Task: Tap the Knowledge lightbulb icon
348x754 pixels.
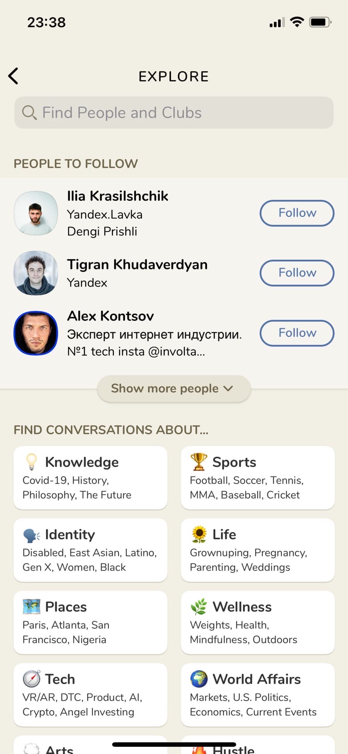Action: pyautogui.click(x=32, y=462)
